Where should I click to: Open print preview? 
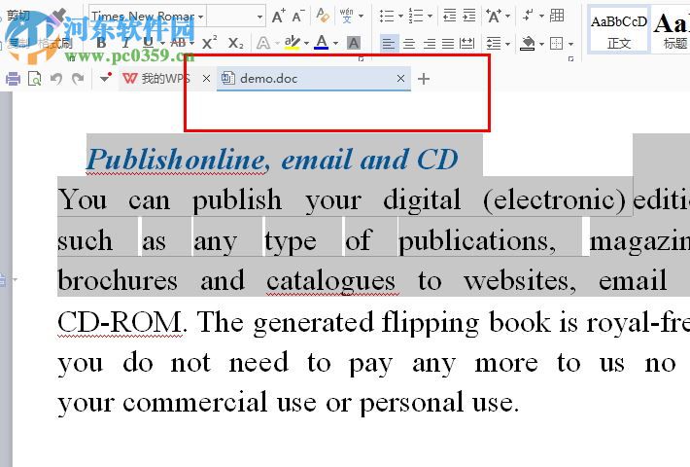click(34, 79)
